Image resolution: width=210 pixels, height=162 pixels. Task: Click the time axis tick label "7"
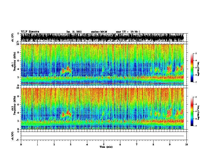137,145
